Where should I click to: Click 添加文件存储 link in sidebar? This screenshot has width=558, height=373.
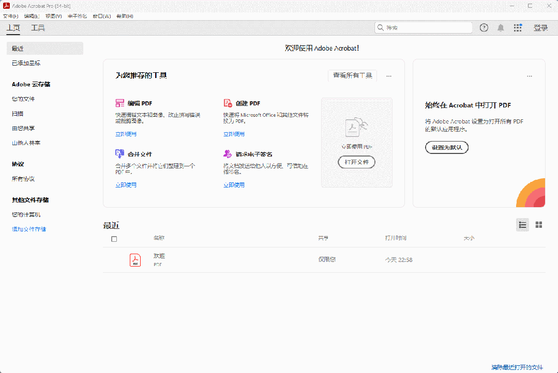(29, 229)
